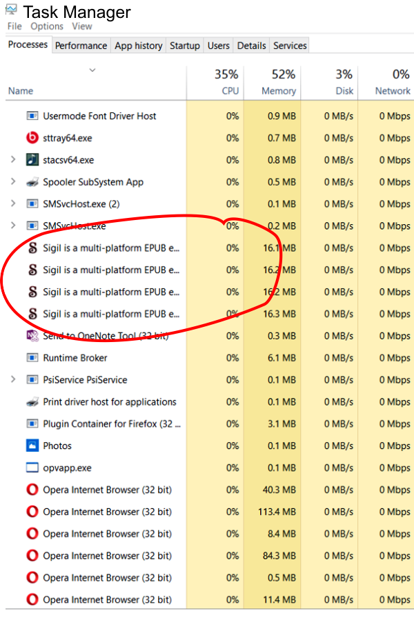Screen dimensions: 414x620
Task: Select the sttray64.exe process name
Action: coord(68,138)
